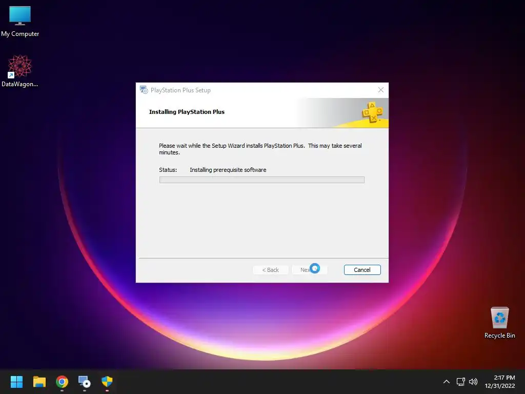
Task: Select the Recycle Bin desktop icon
Action: [499, 323]
